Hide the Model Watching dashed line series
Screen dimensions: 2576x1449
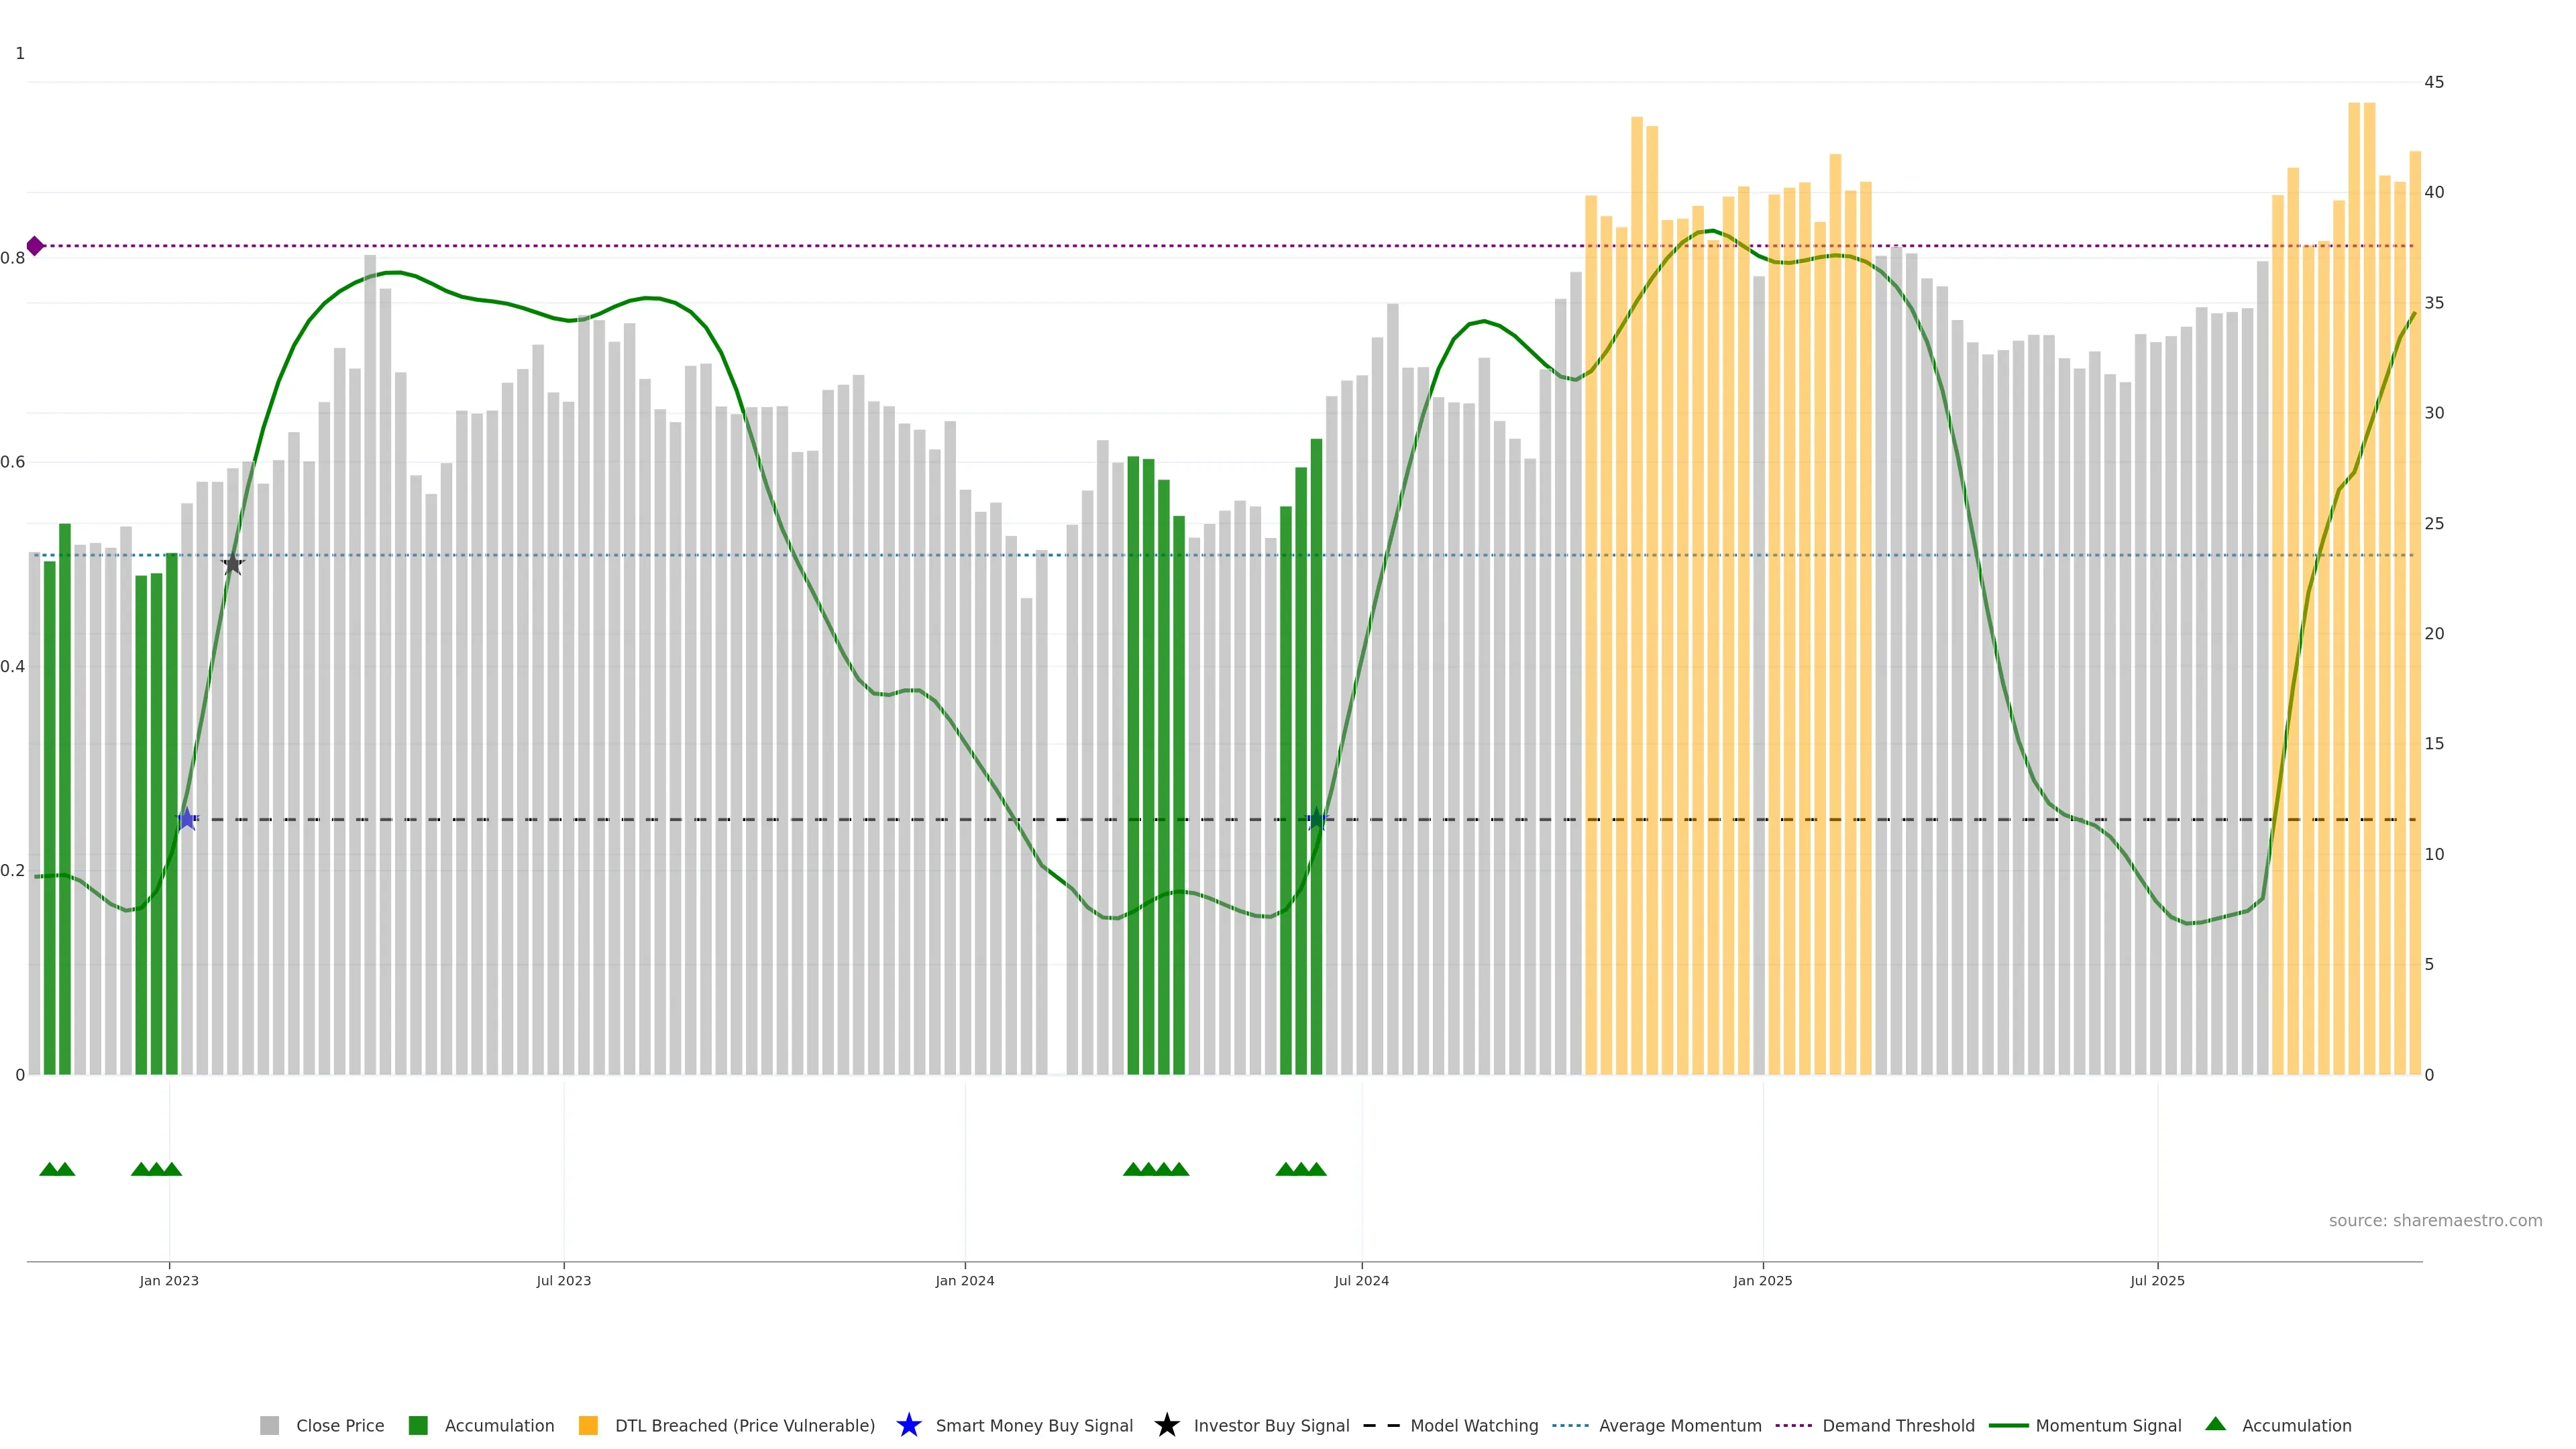click(1473, 1425)
